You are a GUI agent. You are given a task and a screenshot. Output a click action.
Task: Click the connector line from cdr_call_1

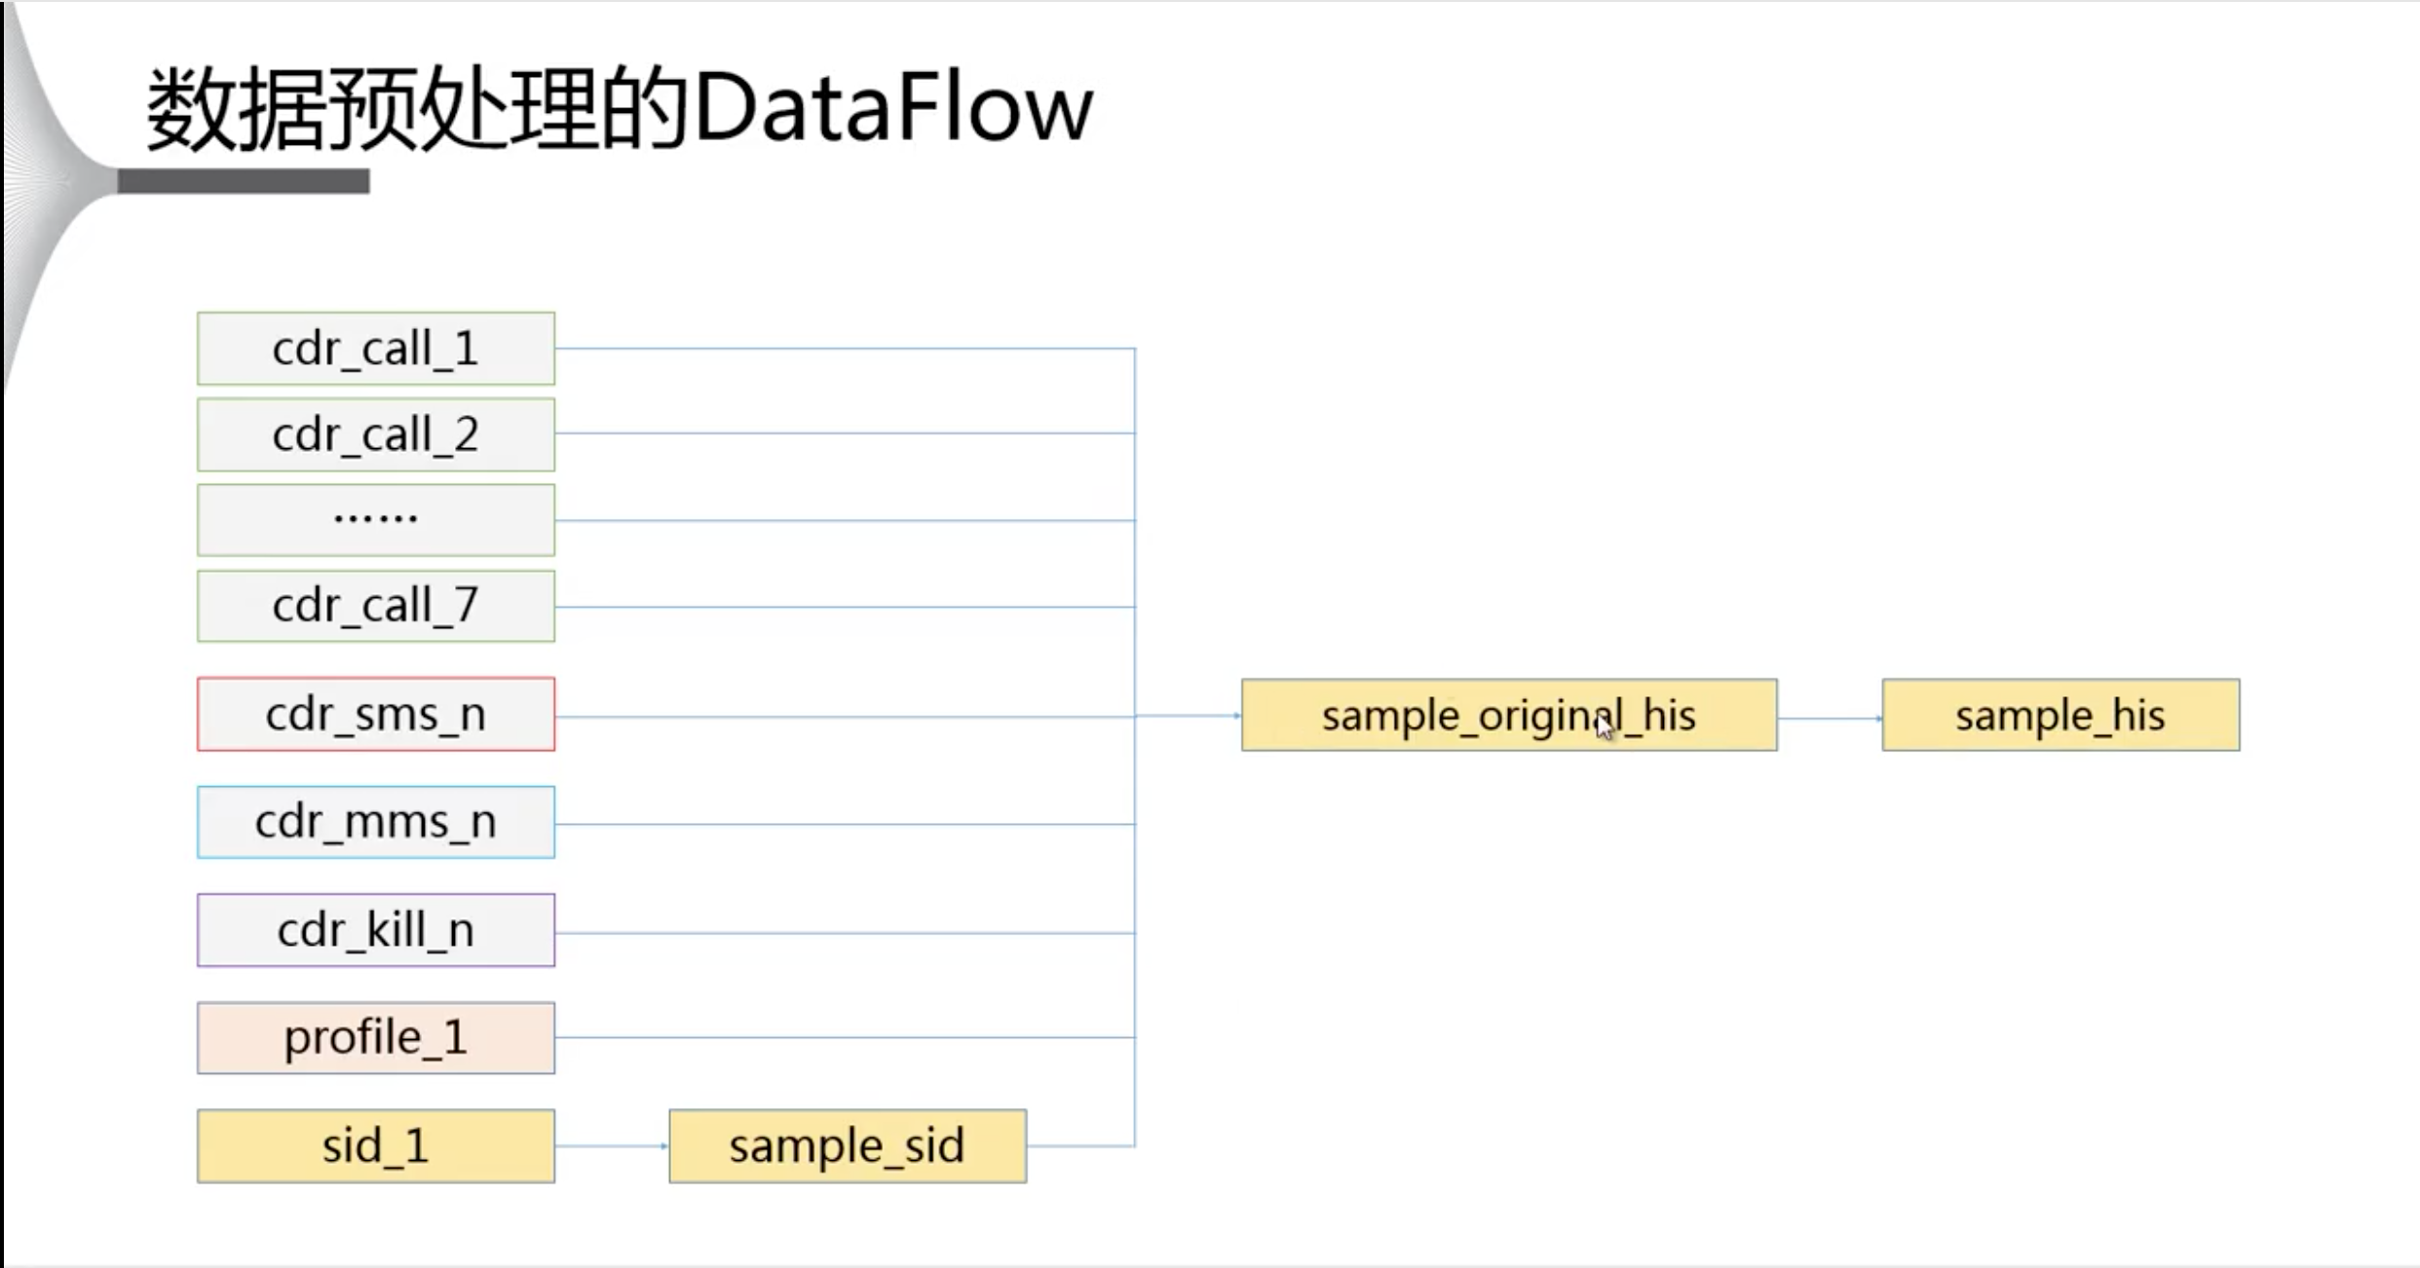[845, 349]
